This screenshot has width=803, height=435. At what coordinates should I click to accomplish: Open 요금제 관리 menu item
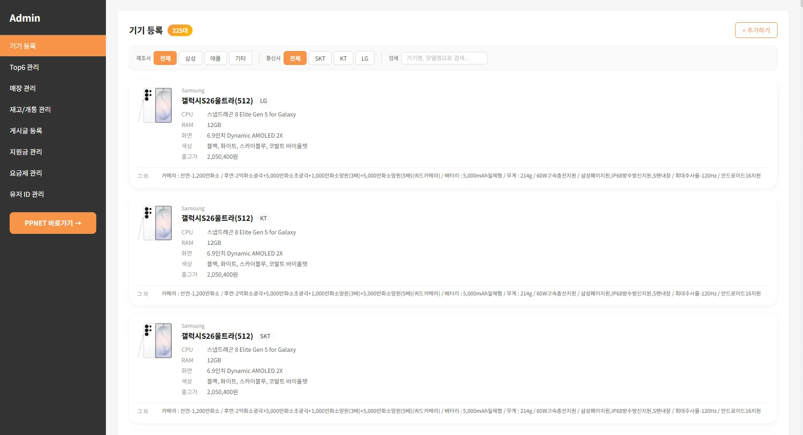tap(53, 173)
